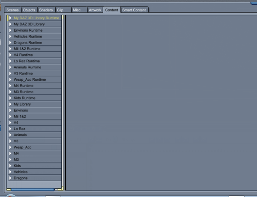Expand V3 Runtime folder arrow
Image resolution: width=257 pixels, height=197 pixels.
pyautogui.click(x=10, y=73)
